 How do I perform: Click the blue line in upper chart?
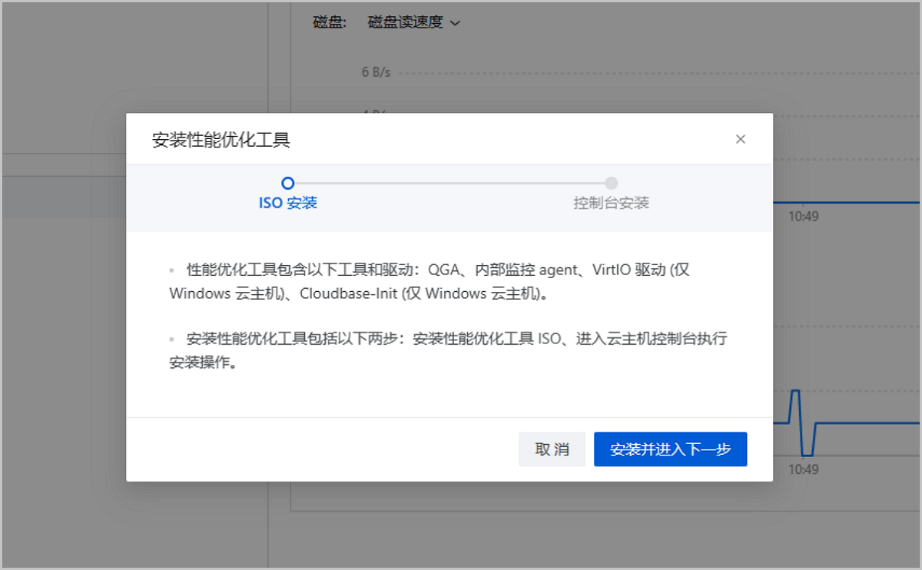click(845, 203)
